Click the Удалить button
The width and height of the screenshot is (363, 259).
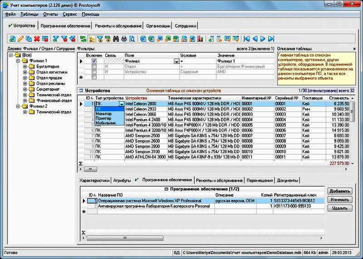[x=339, y=208]
